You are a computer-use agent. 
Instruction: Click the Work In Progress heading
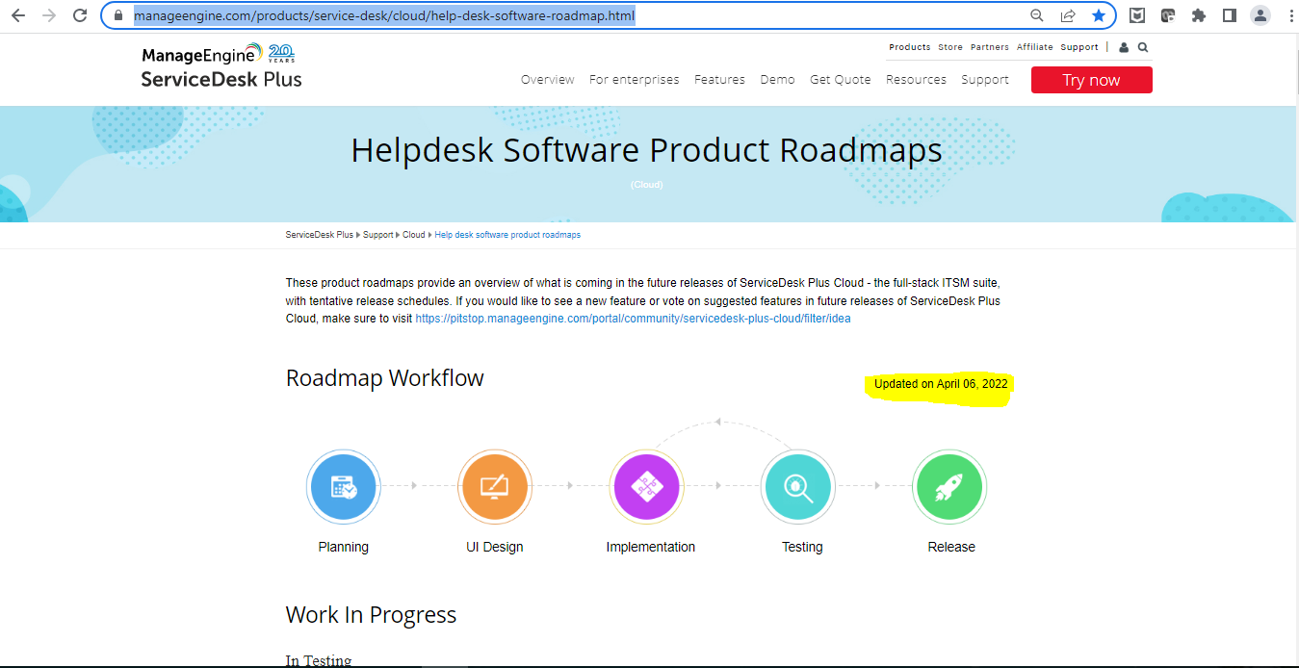(x=372, y=615)
